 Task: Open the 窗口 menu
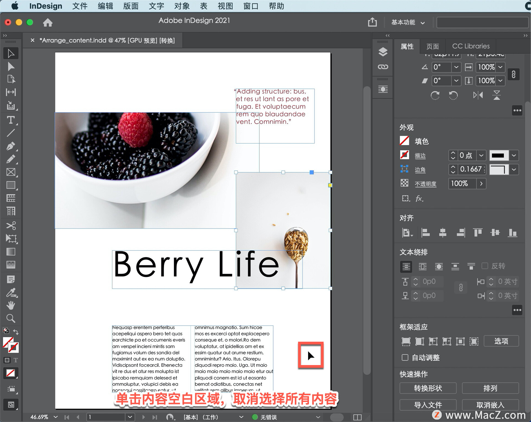pyautogui.click(x=251, y=6)
